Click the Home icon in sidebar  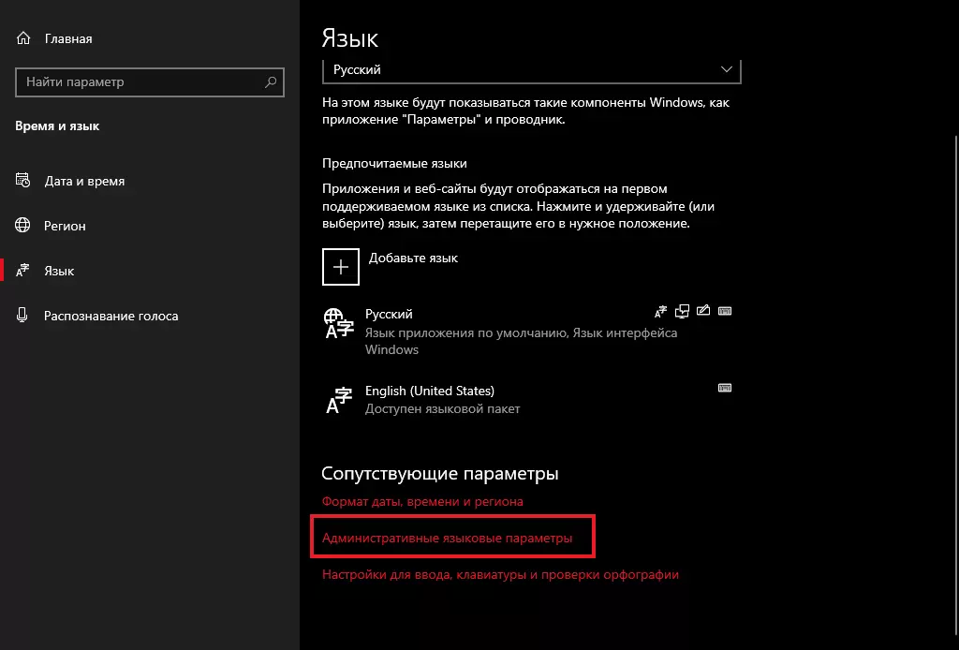point(23,38)
